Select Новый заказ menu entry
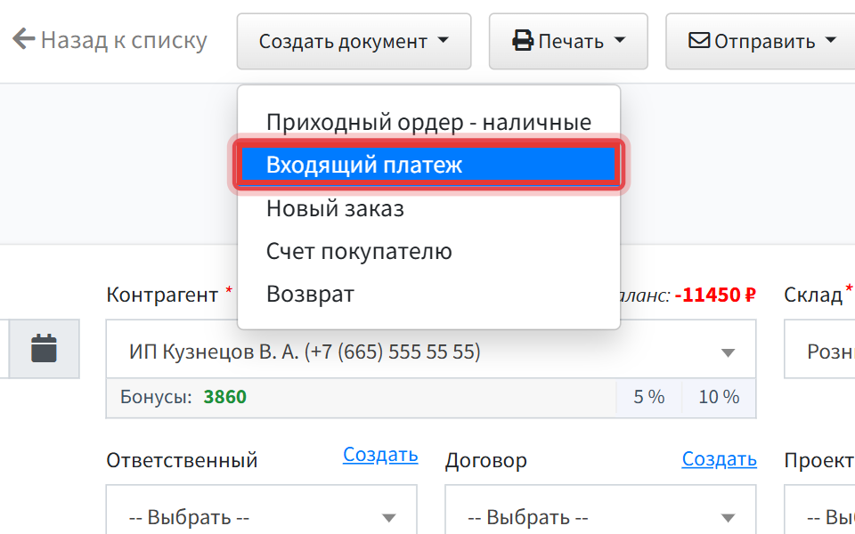The image size is (855, 534). point(428,208)
